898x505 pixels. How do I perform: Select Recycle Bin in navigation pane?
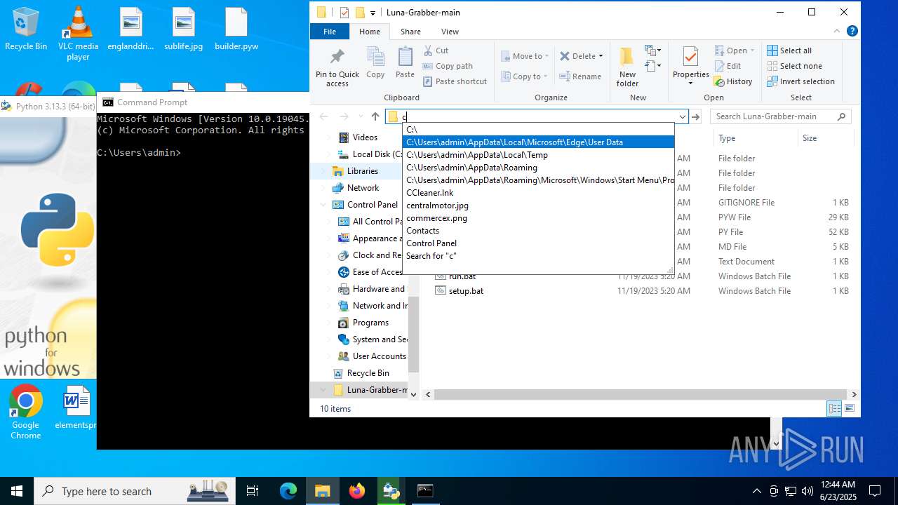pos(368,373)
